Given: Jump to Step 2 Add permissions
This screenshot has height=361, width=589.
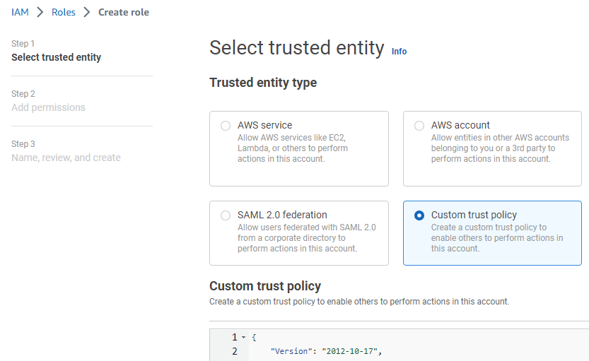Looking at the screenshot, I should pos(48,107).
